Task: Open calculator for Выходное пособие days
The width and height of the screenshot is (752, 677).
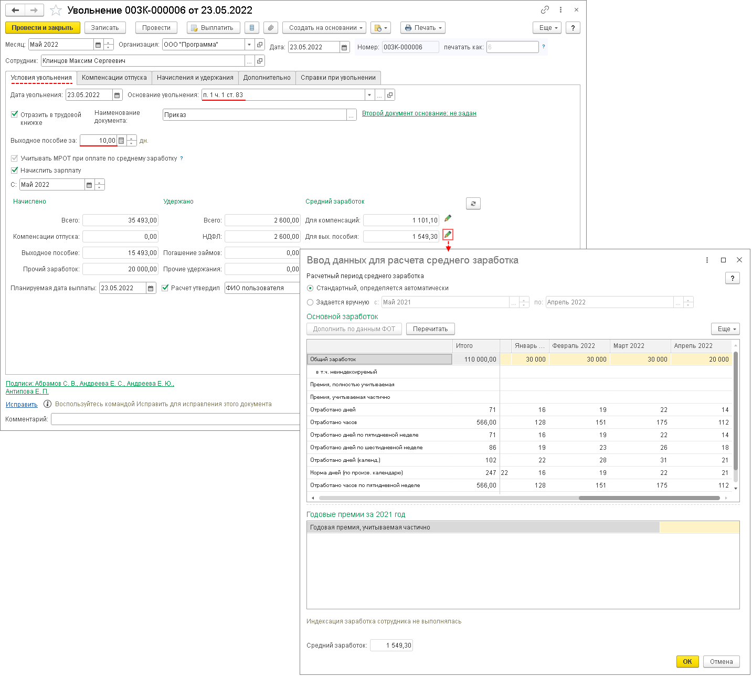Action: click(x=121, y=141)
